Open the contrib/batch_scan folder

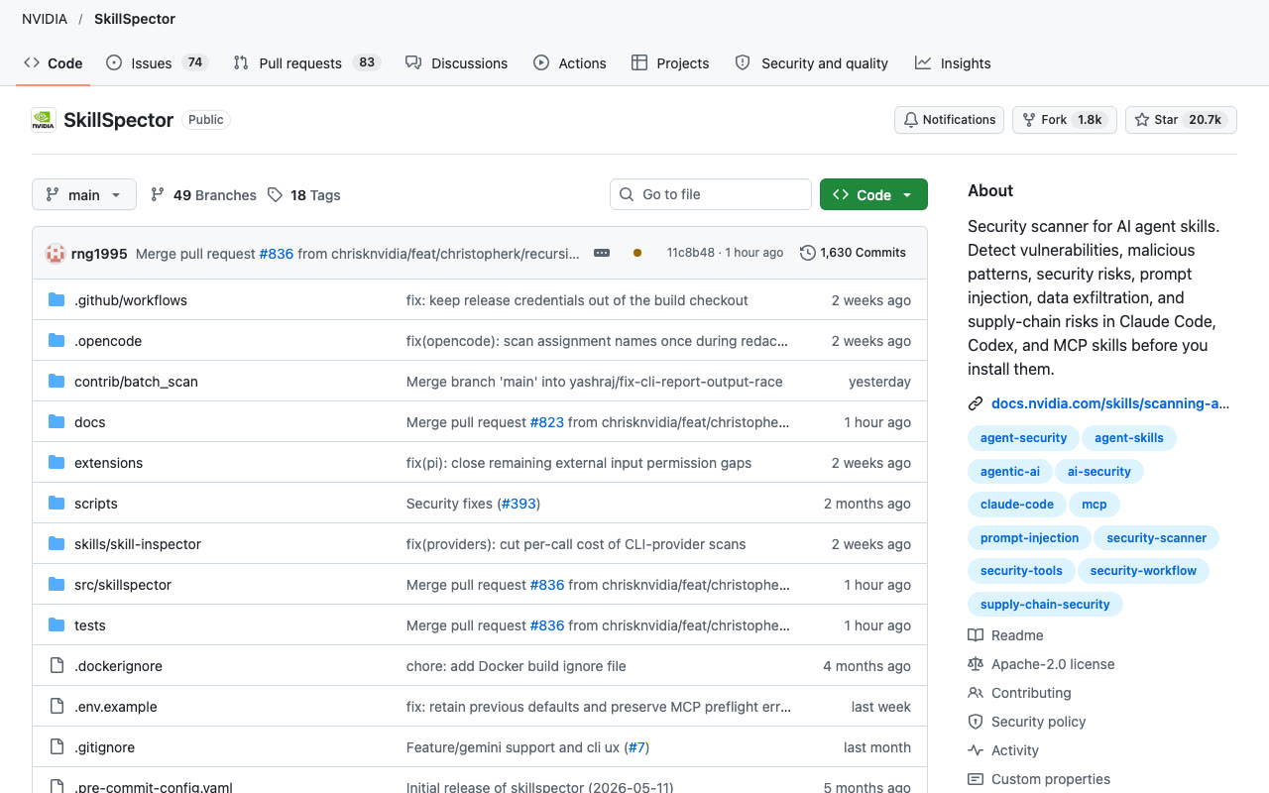tap(136, 382)
